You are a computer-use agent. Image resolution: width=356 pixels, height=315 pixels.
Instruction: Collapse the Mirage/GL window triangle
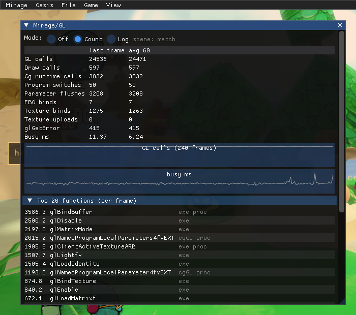26,25
